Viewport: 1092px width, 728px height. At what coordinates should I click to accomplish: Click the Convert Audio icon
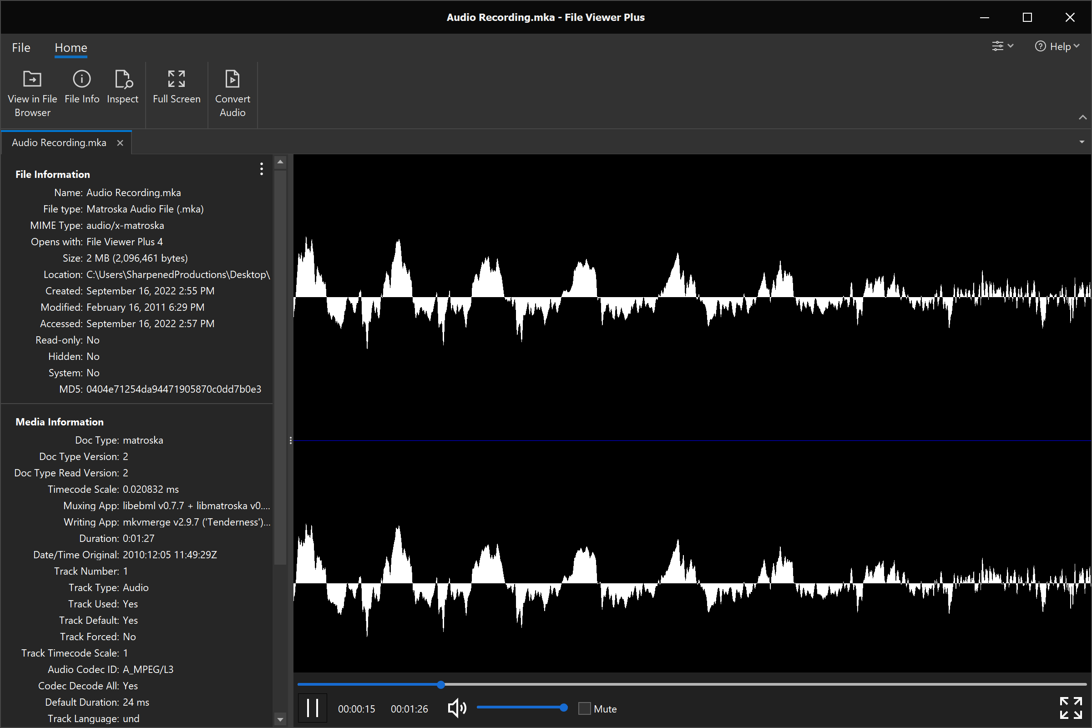coord(233,91)
